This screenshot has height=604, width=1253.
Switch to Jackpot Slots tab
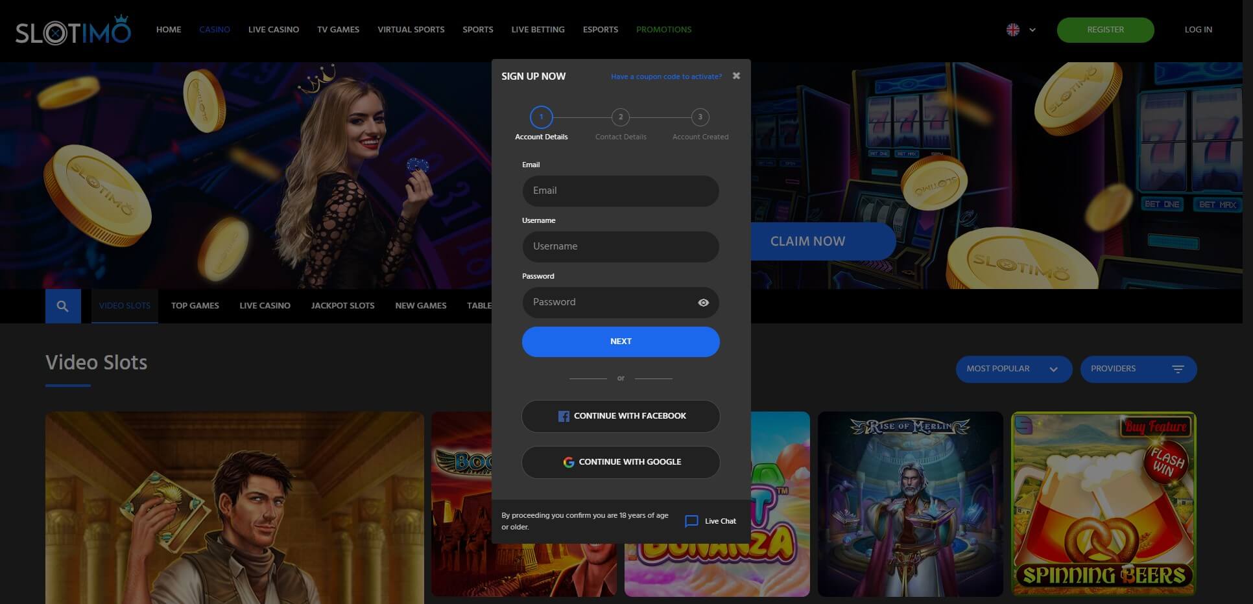342,306
